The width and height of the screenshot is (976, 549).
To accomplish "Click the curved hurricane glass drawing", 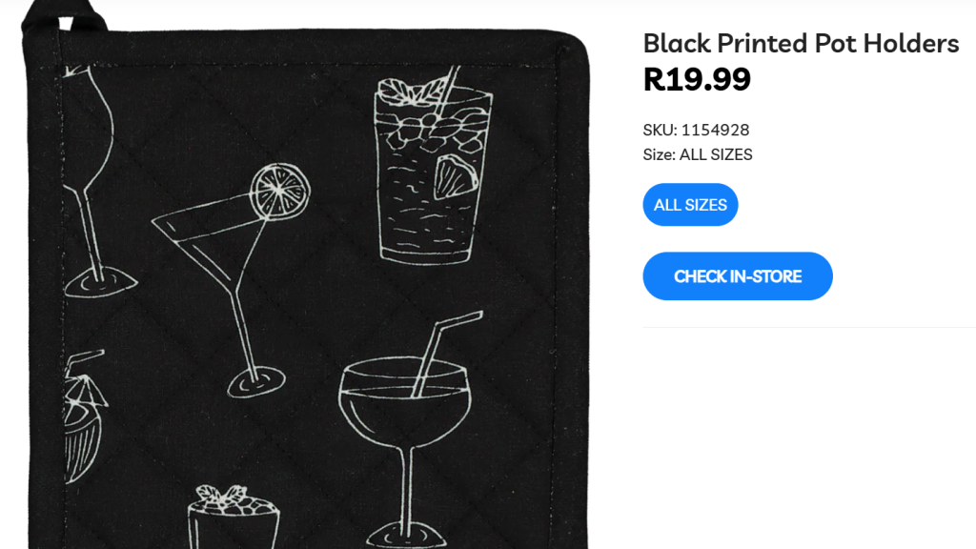I will point(96,181).
